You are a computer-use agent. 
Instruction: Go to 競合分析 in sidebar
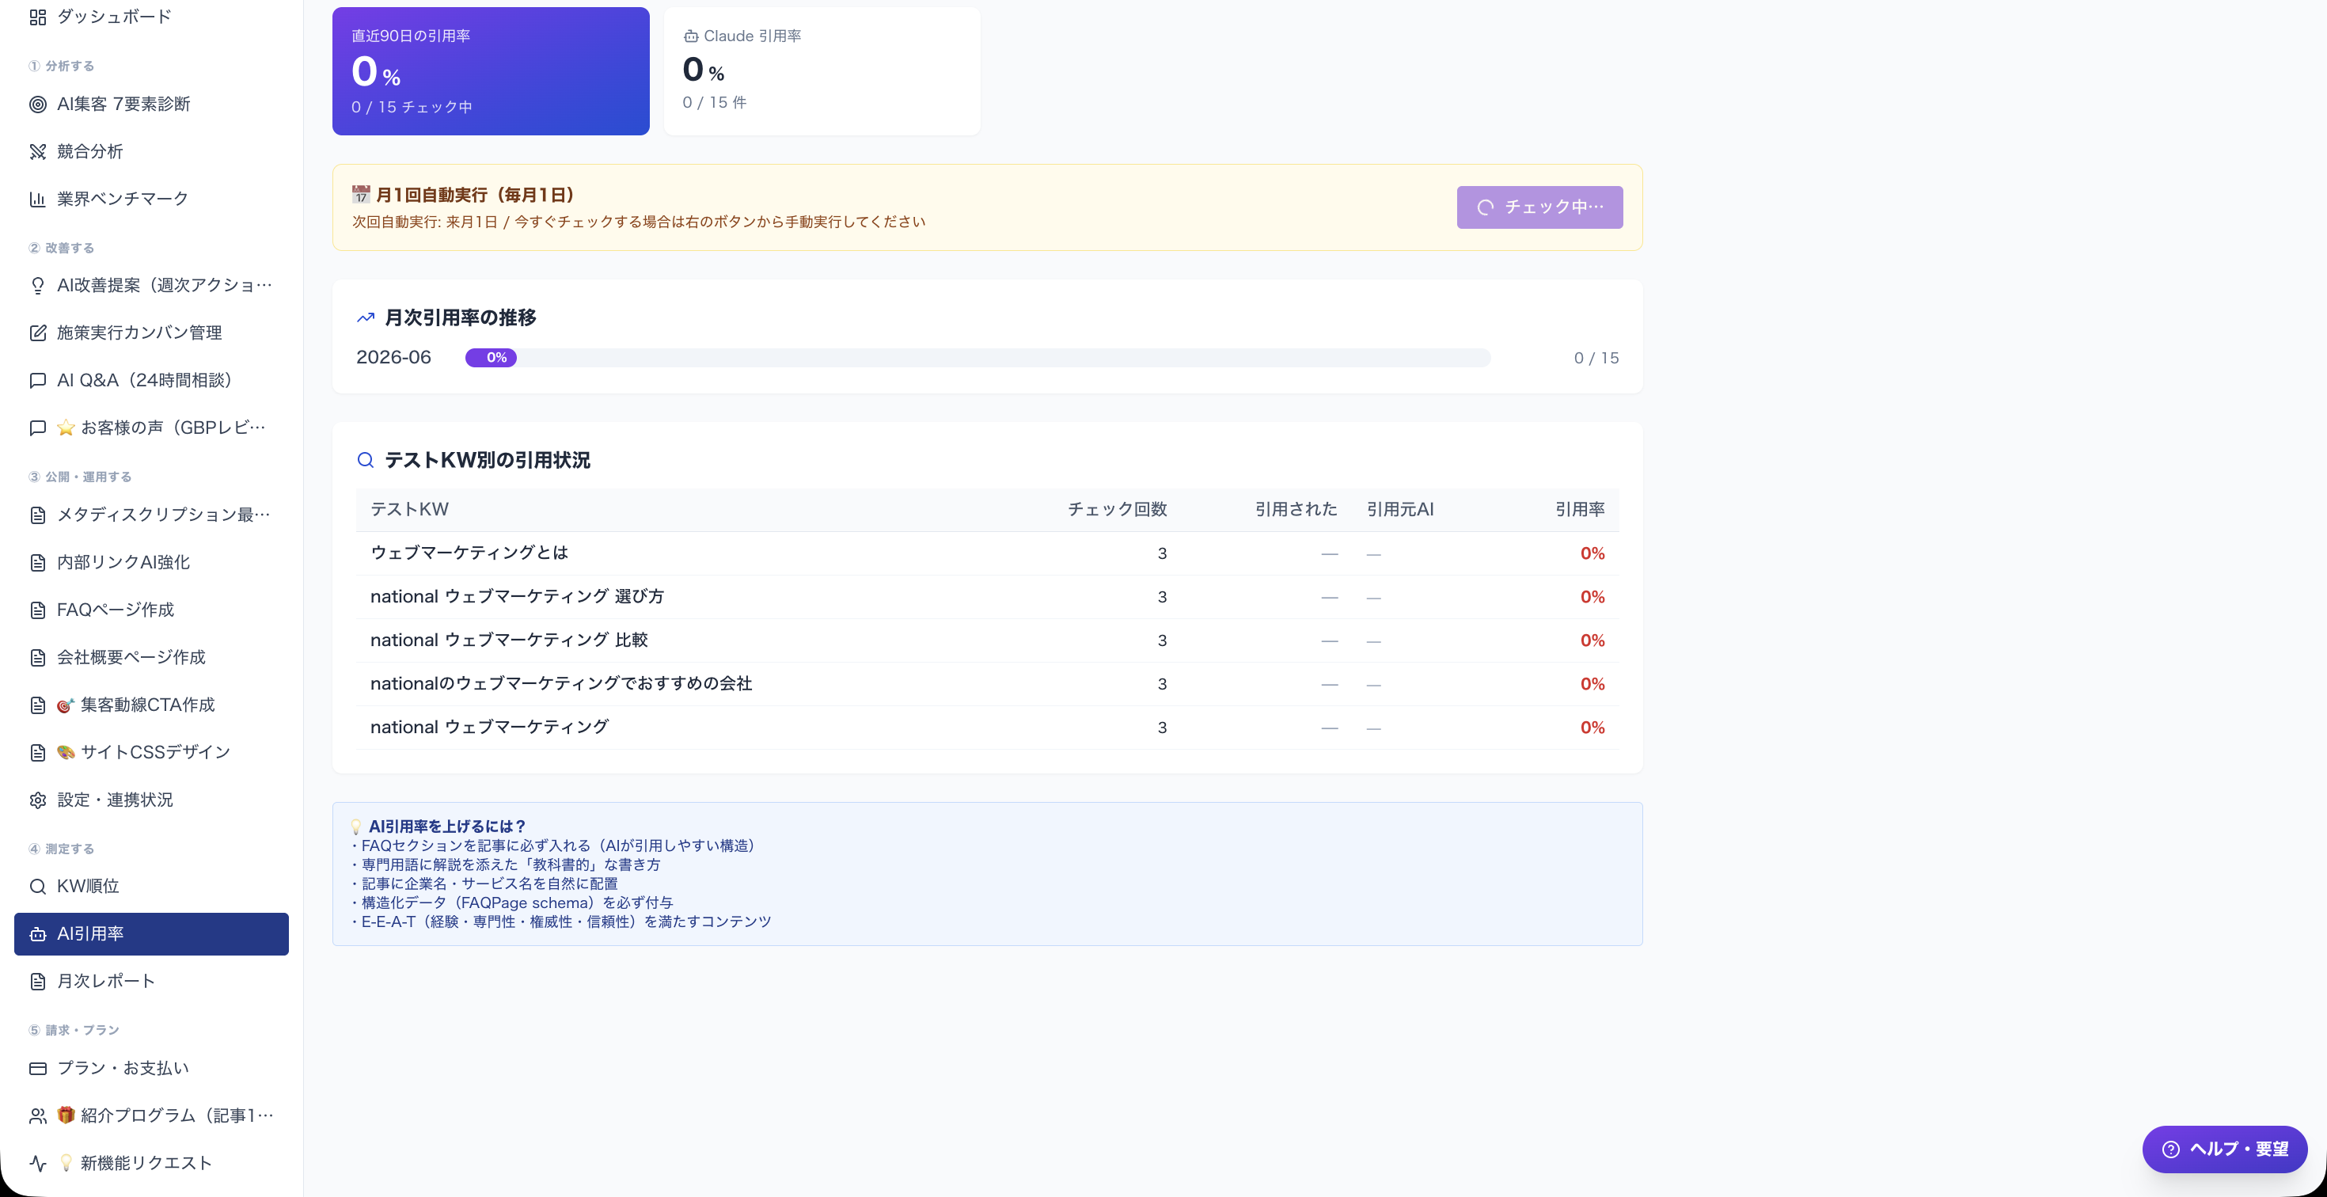tap(152, 152)
